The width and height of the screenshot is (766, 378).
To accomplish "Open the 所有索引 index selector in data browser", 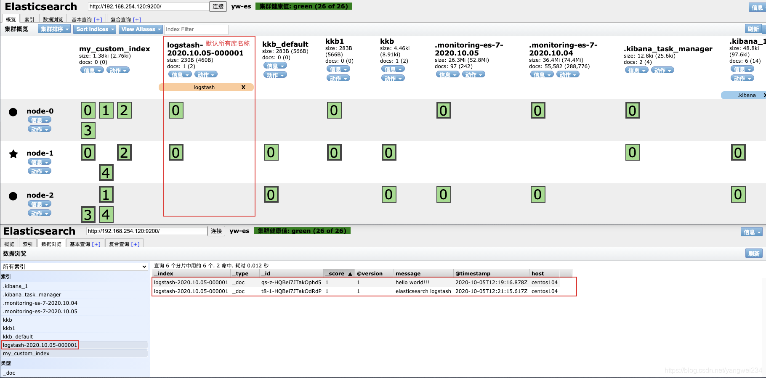I will [74, 267].
